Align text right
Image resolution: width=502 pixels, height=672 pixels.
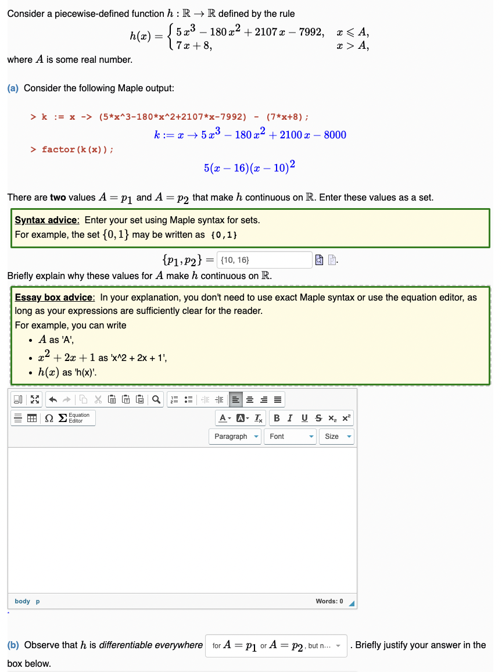(264, 399)
